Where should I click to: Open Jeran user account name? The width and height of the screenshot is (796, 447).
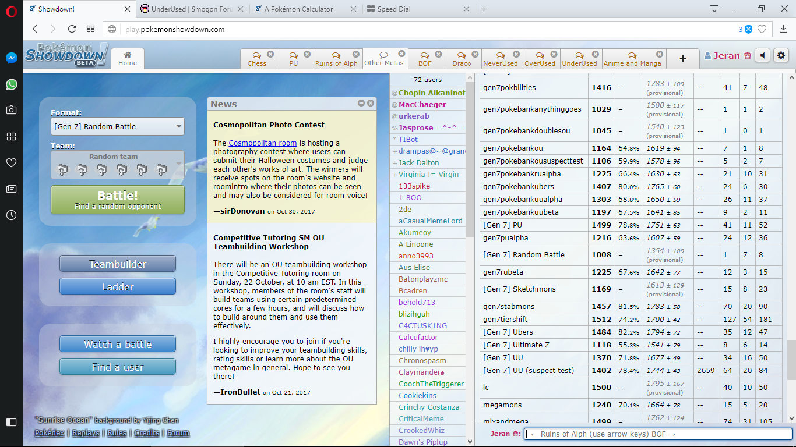727,56
